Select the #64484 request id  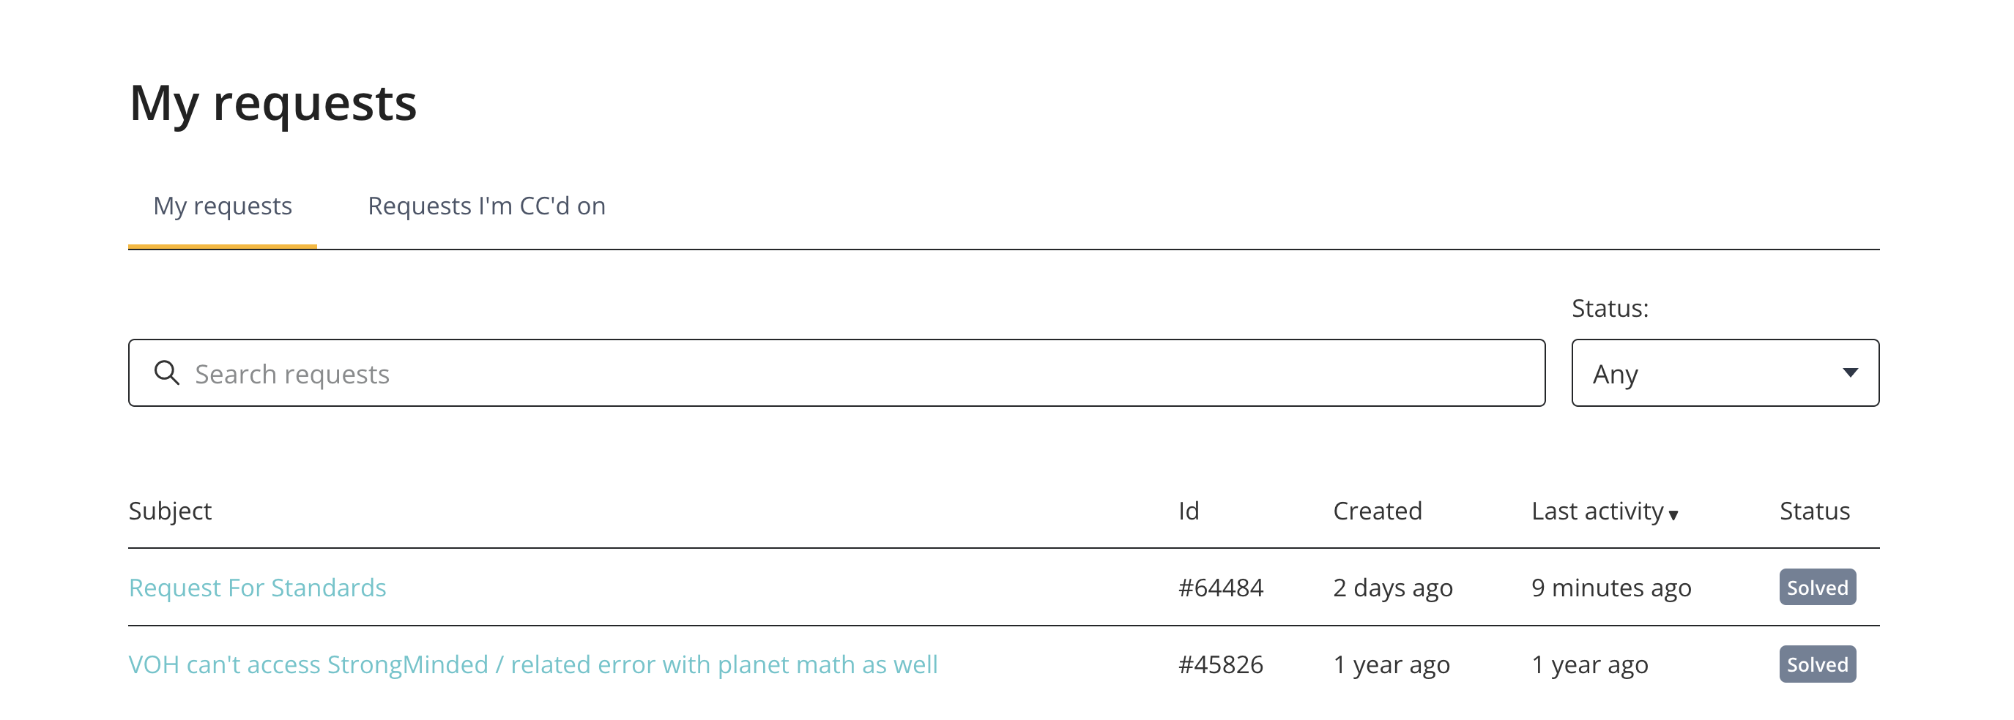[1220, 588]
